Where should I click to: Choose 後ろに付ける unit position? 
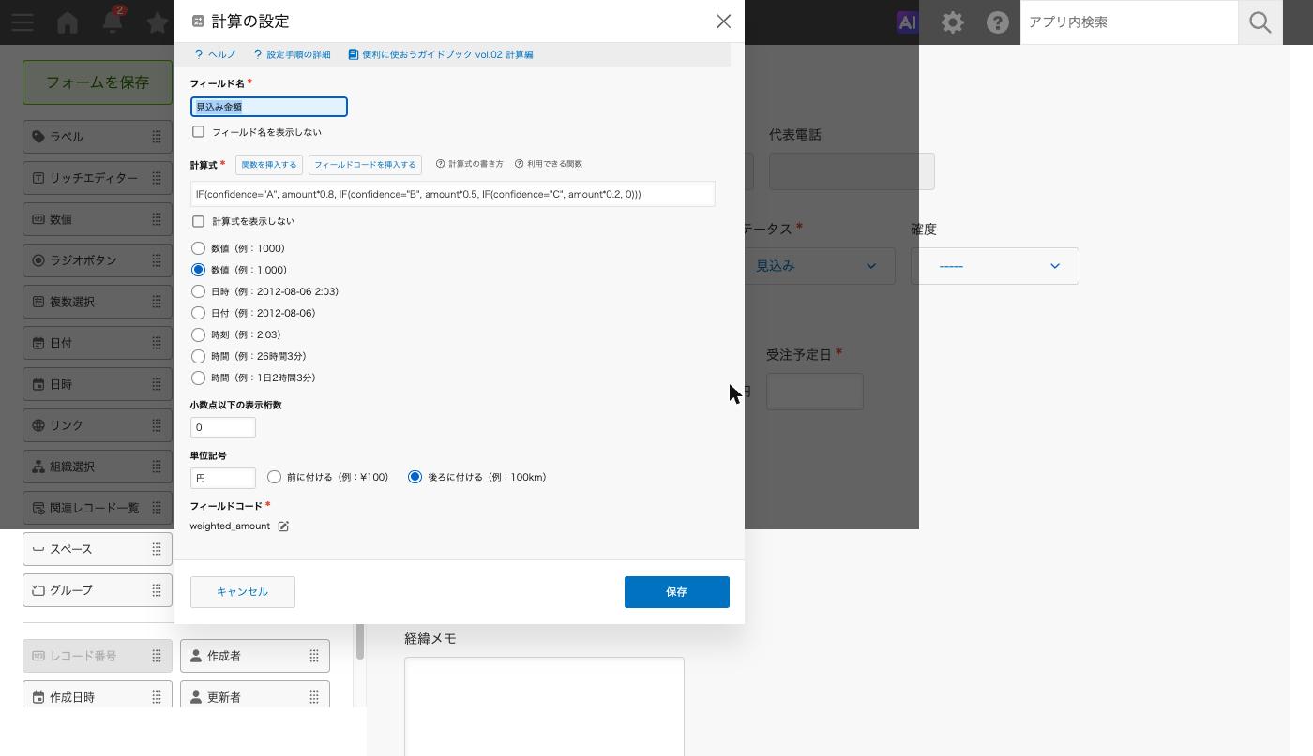(x=415, y=477)
